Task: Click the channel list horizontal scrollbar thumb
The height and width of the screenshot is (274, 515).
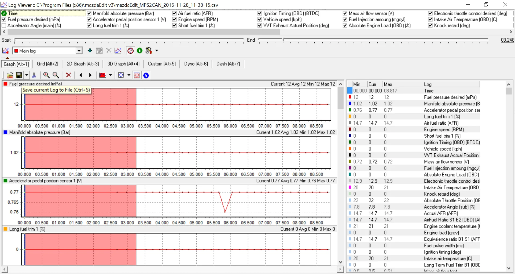Action: (144, 32)
